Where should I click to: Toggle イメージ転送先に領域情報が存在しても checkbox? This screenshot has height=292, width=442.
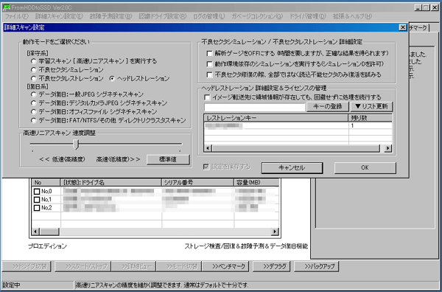click(x=207, y=97)
